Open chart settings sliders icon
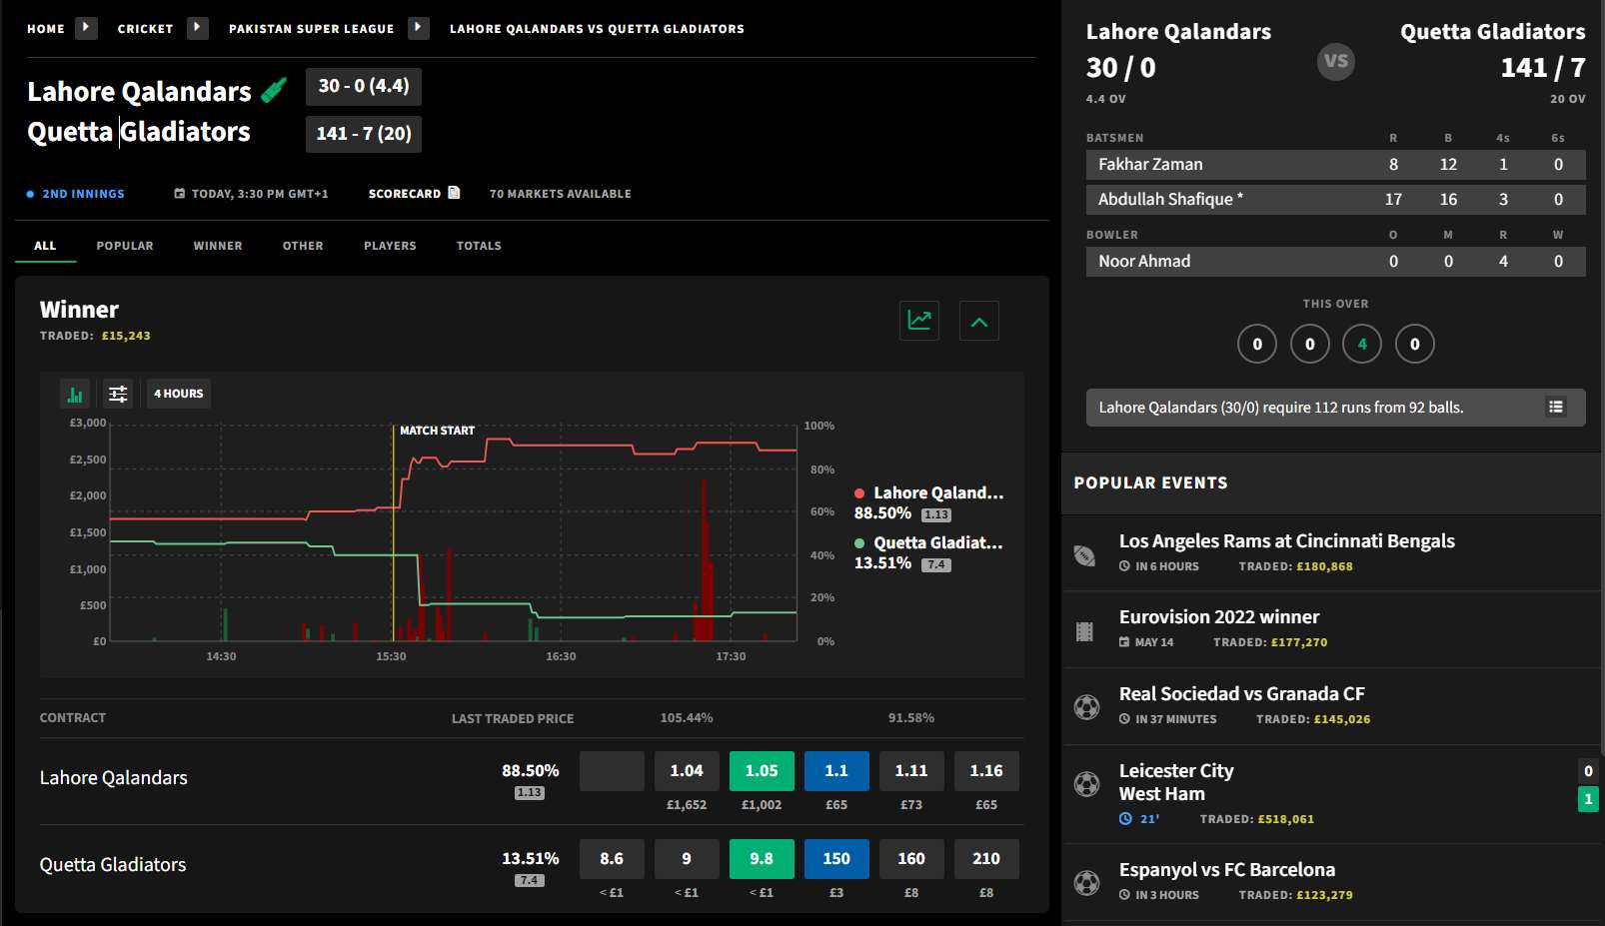This screenshot has height=926, width=1605. coord(118,394)
